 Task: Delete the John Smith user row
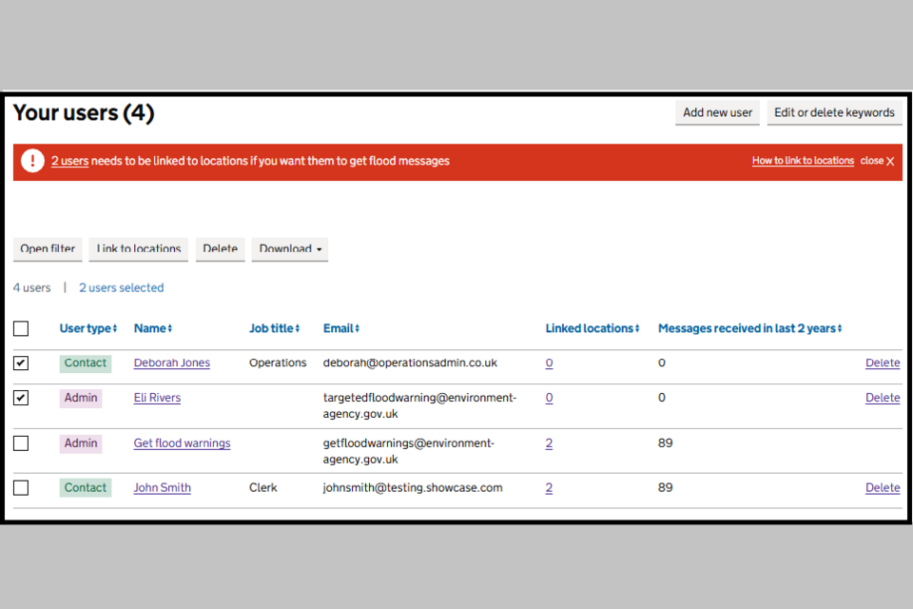882,488
